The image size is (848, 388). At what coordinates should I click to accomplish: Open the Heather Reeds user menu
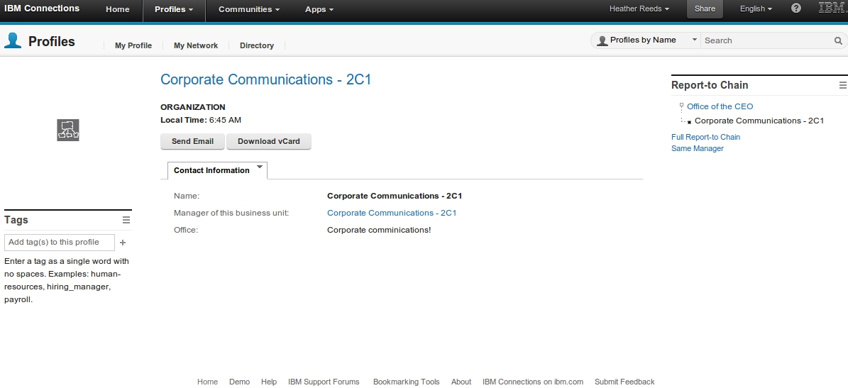tap(639, 9)
